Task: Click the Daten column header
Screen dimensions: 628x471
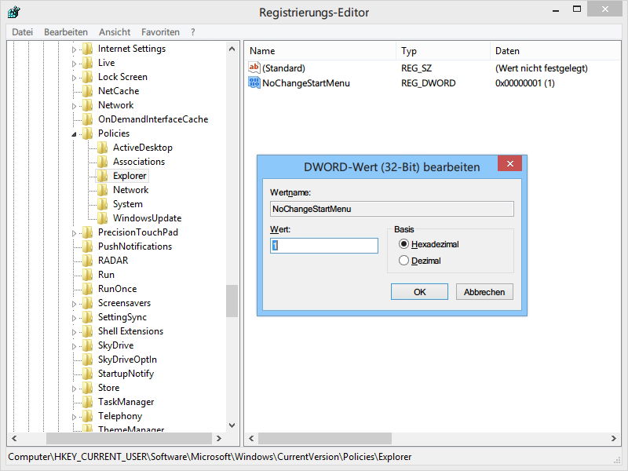Action: [x=556, y=51]
